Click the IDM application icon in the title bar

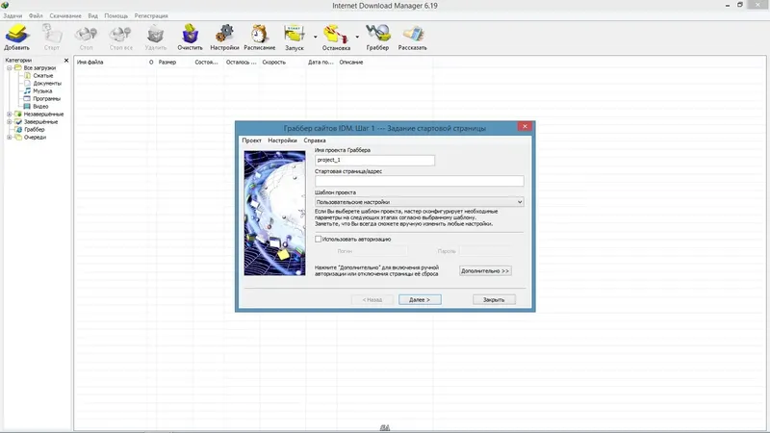coord(5,5)
